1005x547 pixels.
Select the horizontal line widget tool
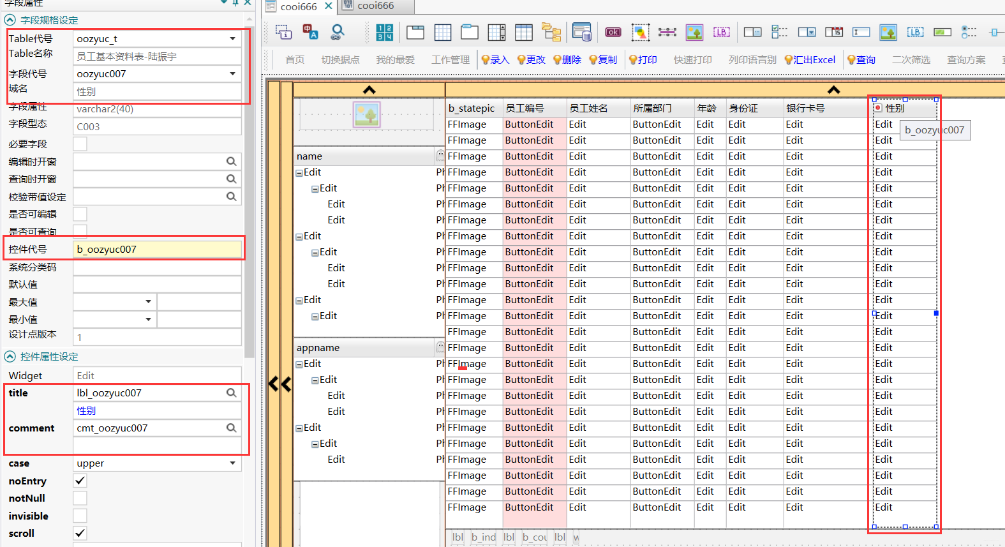(667, 32)
